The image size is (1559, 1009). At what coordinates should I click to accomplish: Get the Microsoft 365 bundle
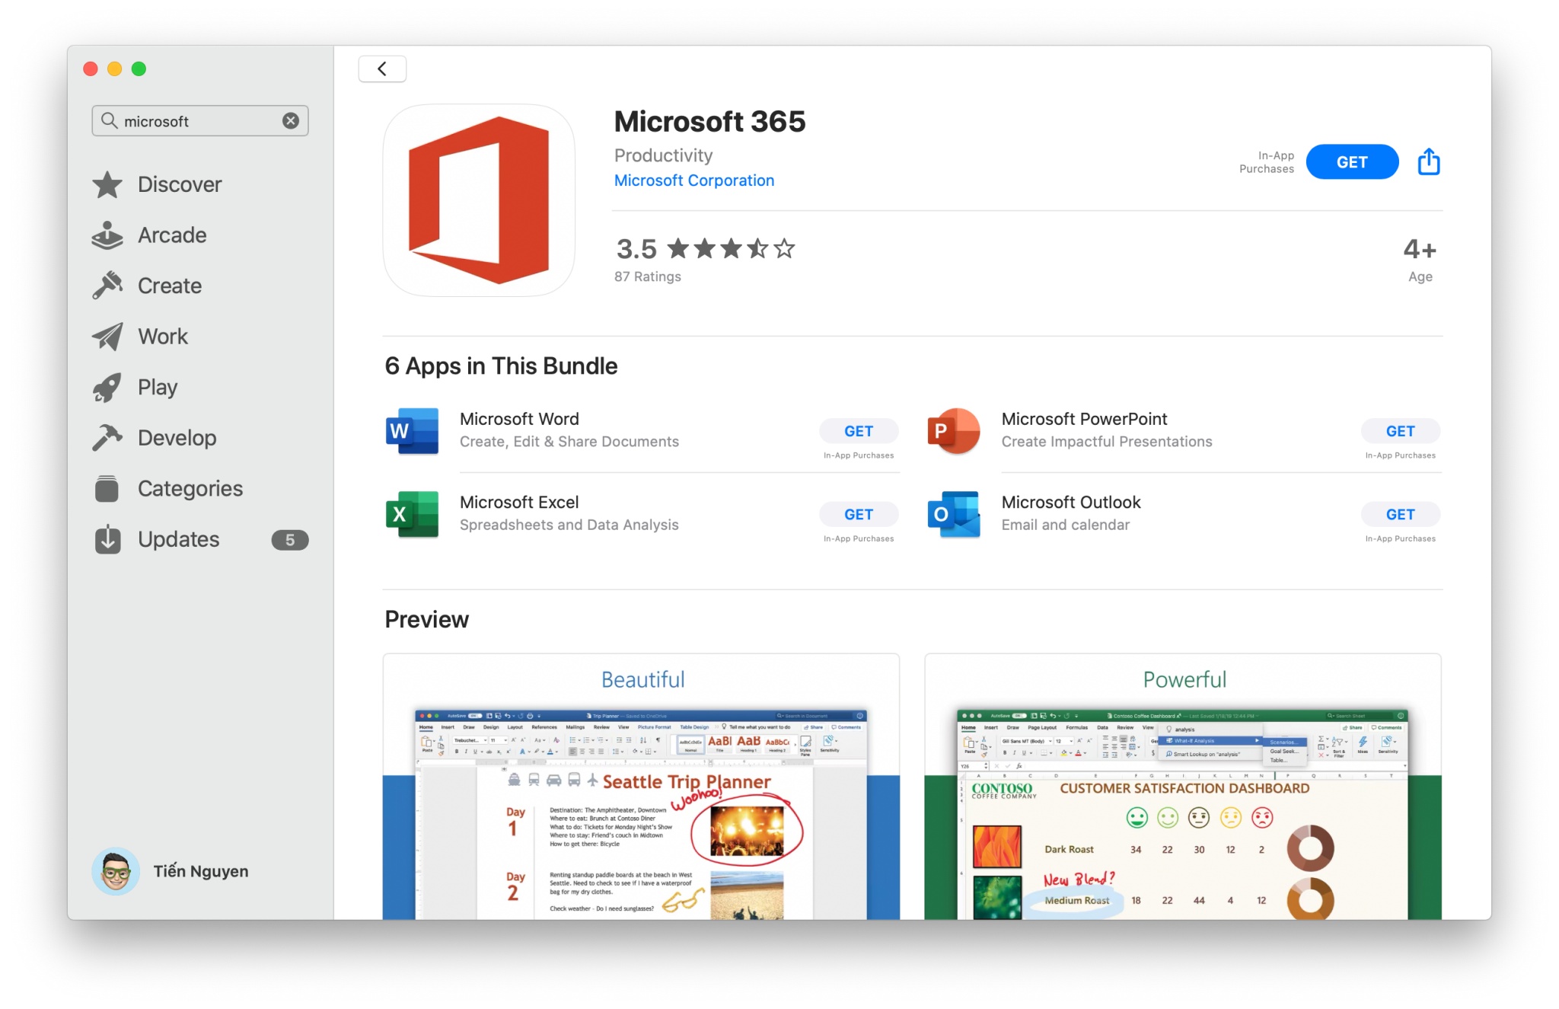coord(1352,162)
